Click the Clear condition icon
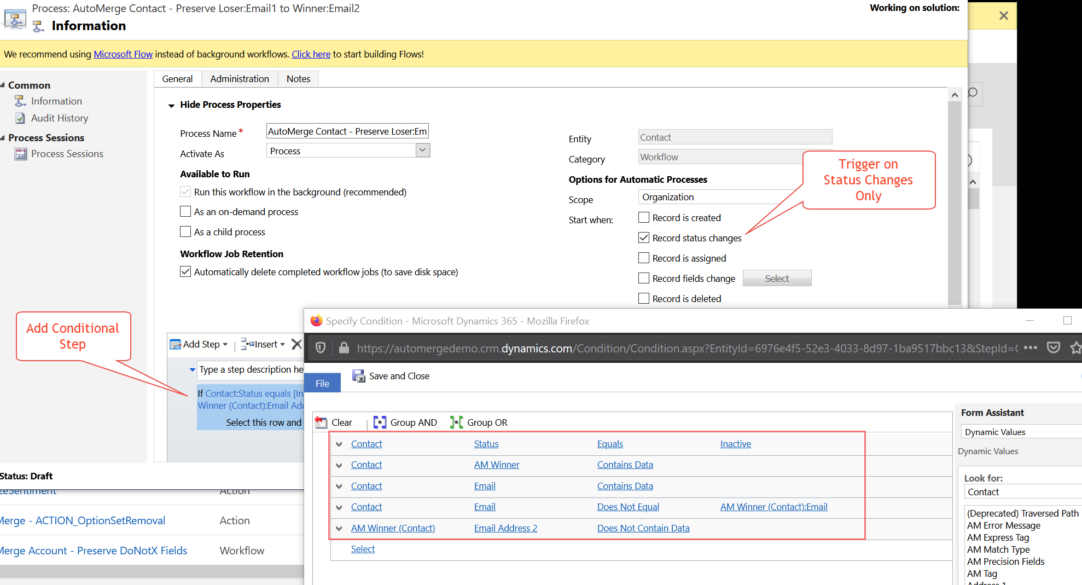Screen dimensions: 1082x585 click(321, 422)
